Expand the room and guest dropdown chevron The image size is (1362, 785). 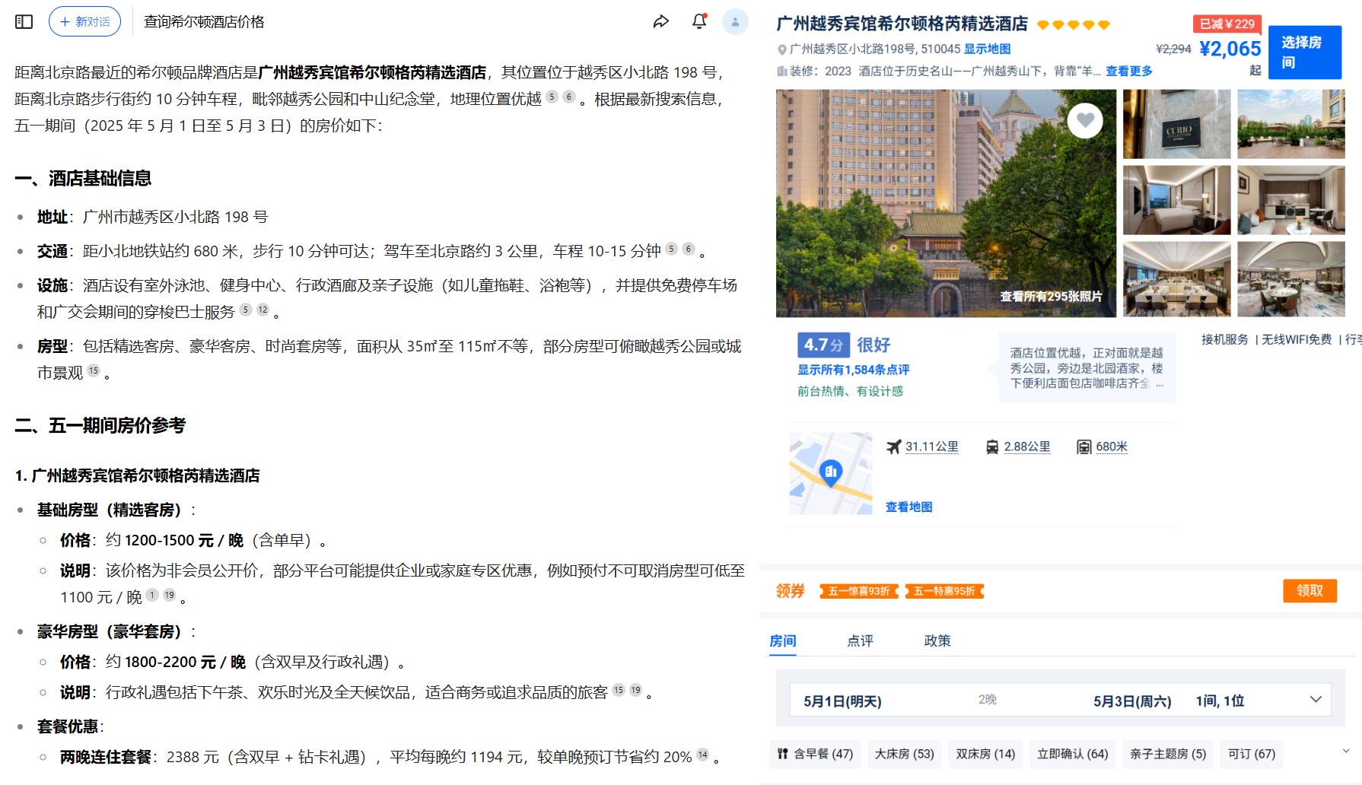[1316, 700]
